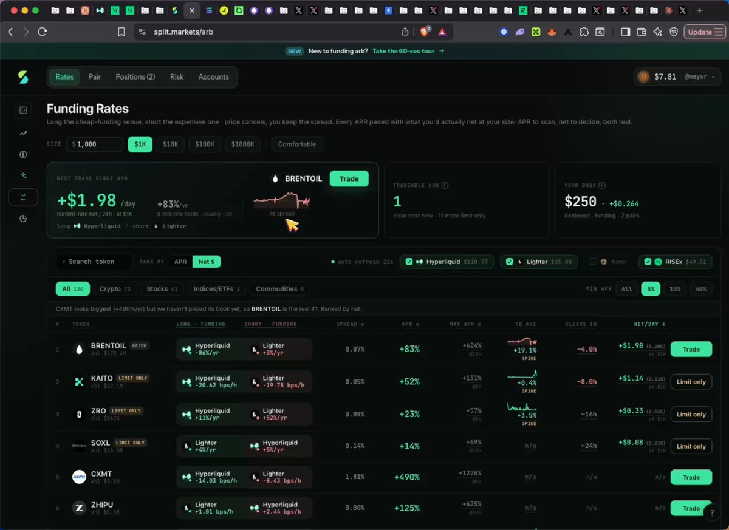729x530 pixels.
Task: Open the dollar coin icon in the sidebar
Action: tap(23, 155)
